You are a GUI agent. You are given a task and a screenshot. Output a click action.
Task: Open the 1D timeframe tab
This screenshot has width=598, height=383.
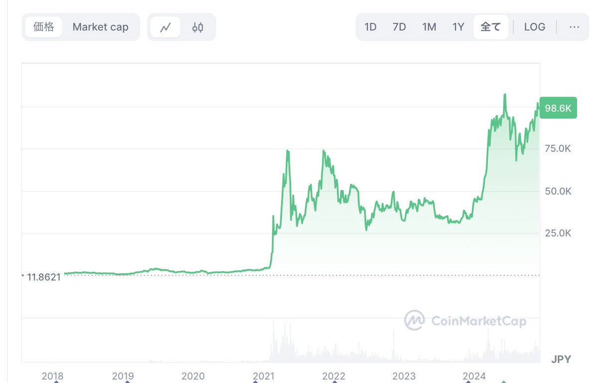pos(370,27)
